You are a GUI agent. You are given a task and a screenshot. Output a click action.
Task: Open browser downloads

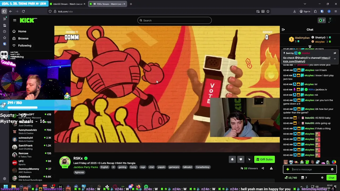coord(295,11)
